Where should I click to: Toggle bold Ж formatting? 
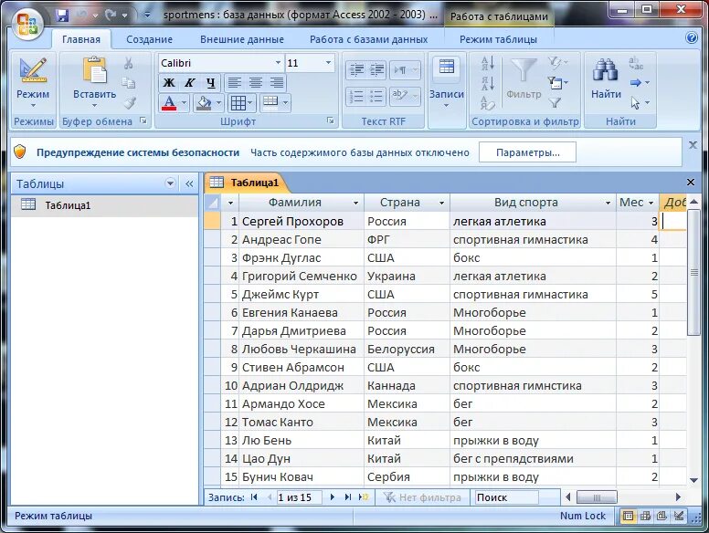pyautogui.click(x=169, y=83)
